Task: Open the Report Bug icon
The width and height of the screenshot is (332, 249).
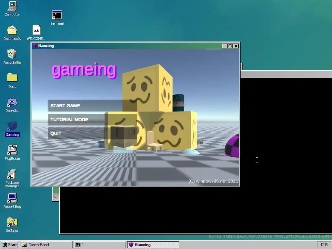Action: click(x=12, y=201)
